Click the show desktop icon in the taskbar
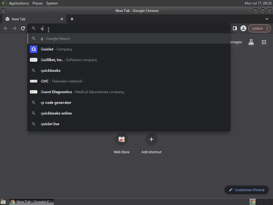Image resolution: width=273 pixels, height=205 pixels. point(3,202)
